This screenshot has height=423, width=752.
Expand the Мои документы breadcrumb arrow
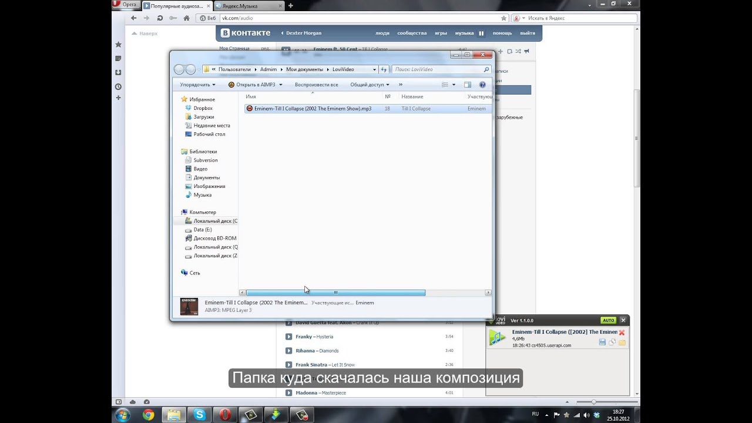327,69
